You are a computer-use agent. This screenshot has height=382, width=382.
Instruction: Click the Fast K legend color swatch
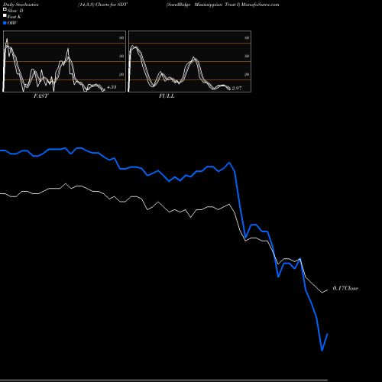click(5, 16)
